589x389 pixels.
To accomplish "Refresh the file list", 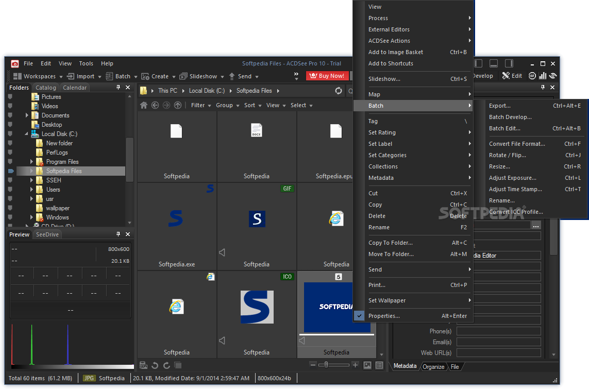I will (x=339, y=91).
